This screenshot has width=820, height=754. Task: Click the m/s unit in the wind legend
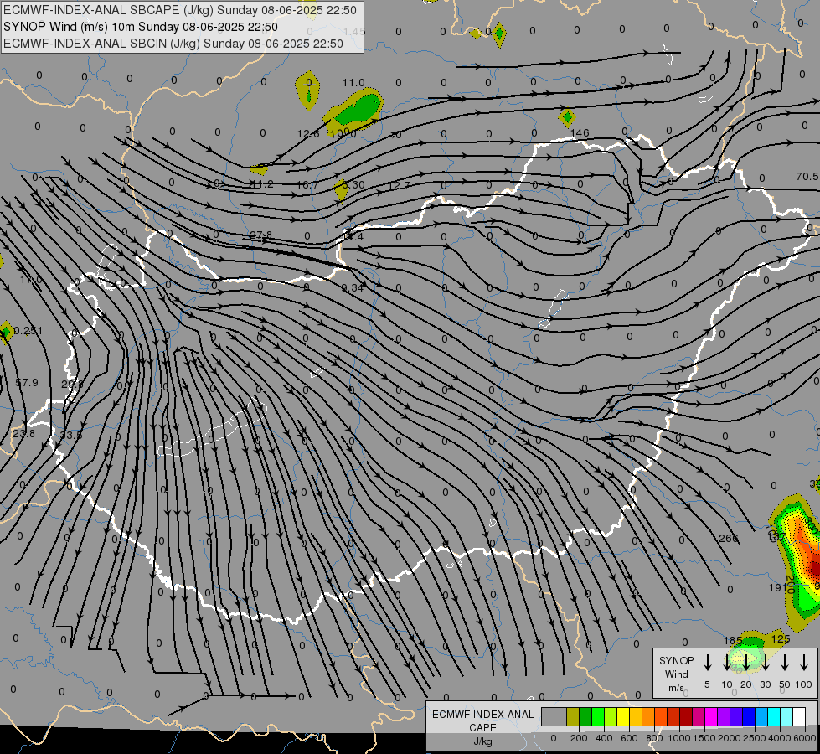[x=676, y=688]
